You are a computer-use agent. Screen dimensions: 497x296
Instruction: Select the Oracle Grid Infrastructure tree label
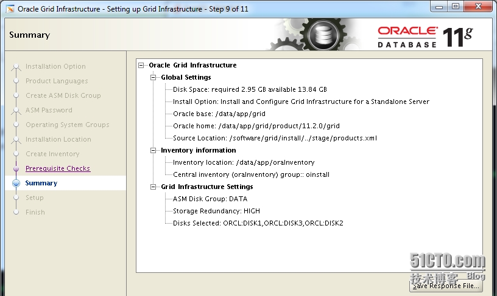tap(192, 65)
